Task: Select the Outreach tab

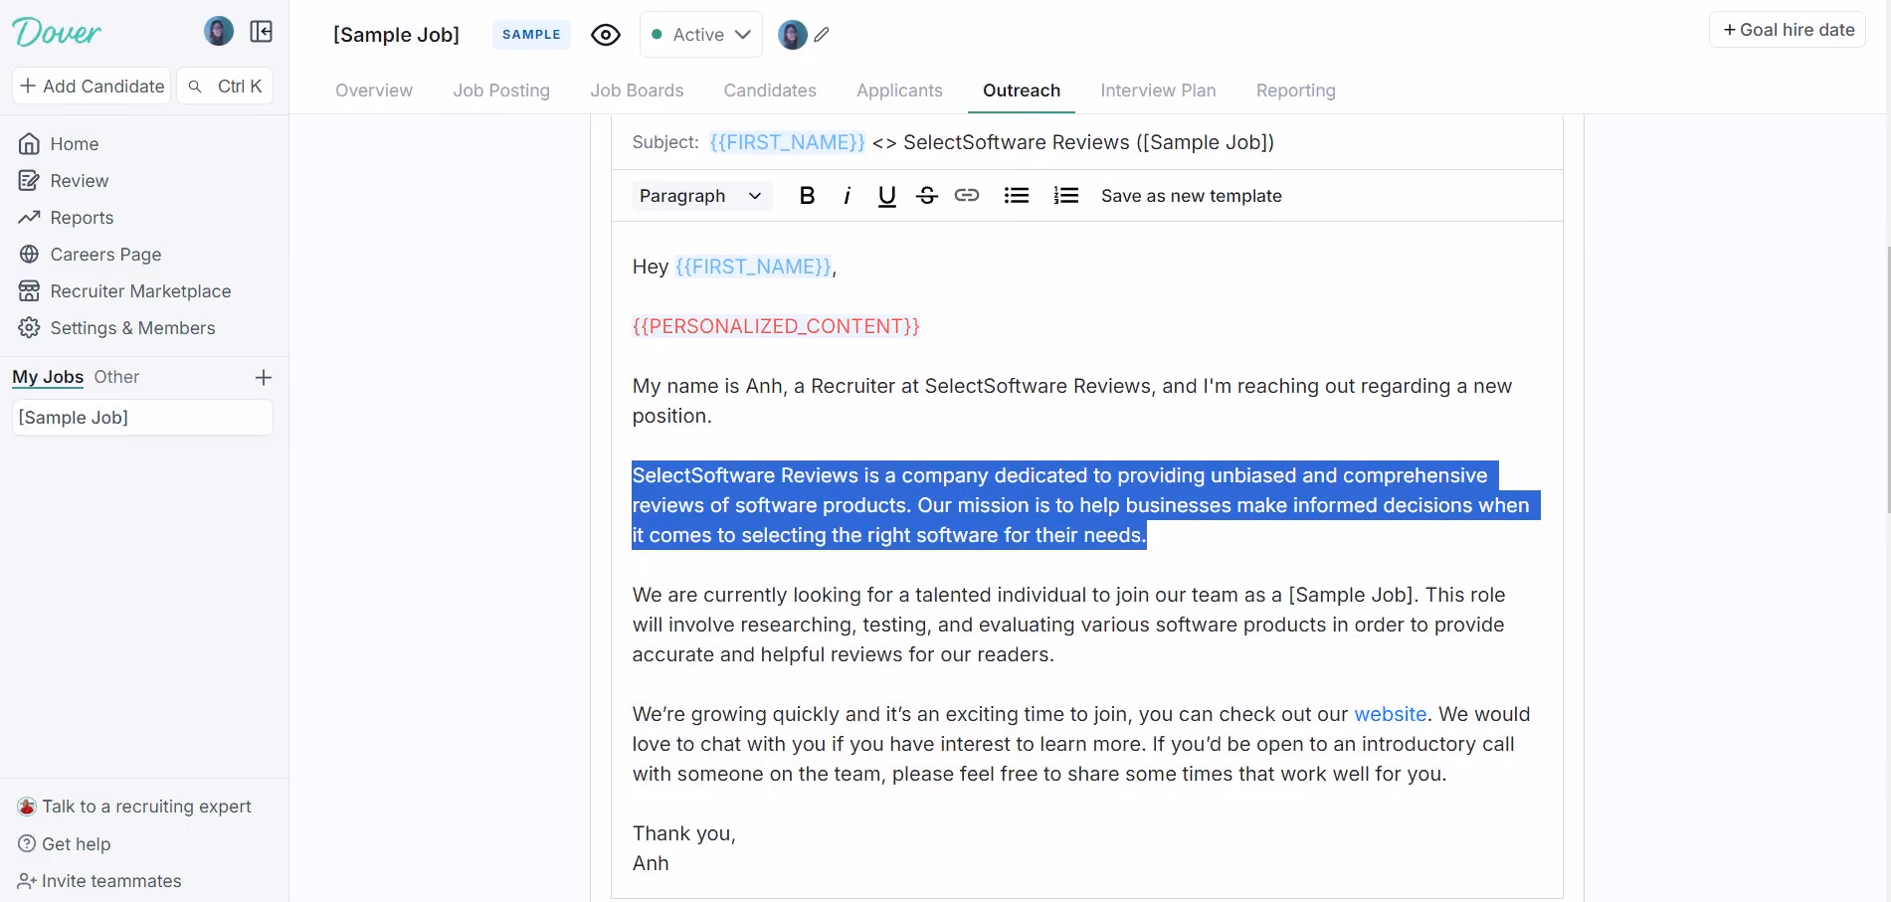Action: (1022, 90)
